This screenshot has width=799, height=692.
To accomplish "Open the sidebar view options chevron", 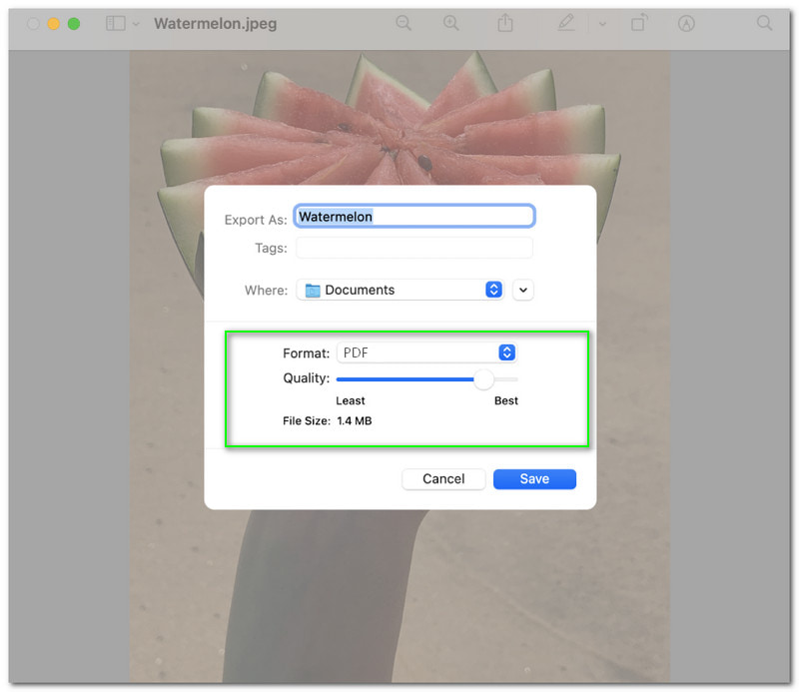I will coord(136,24).
